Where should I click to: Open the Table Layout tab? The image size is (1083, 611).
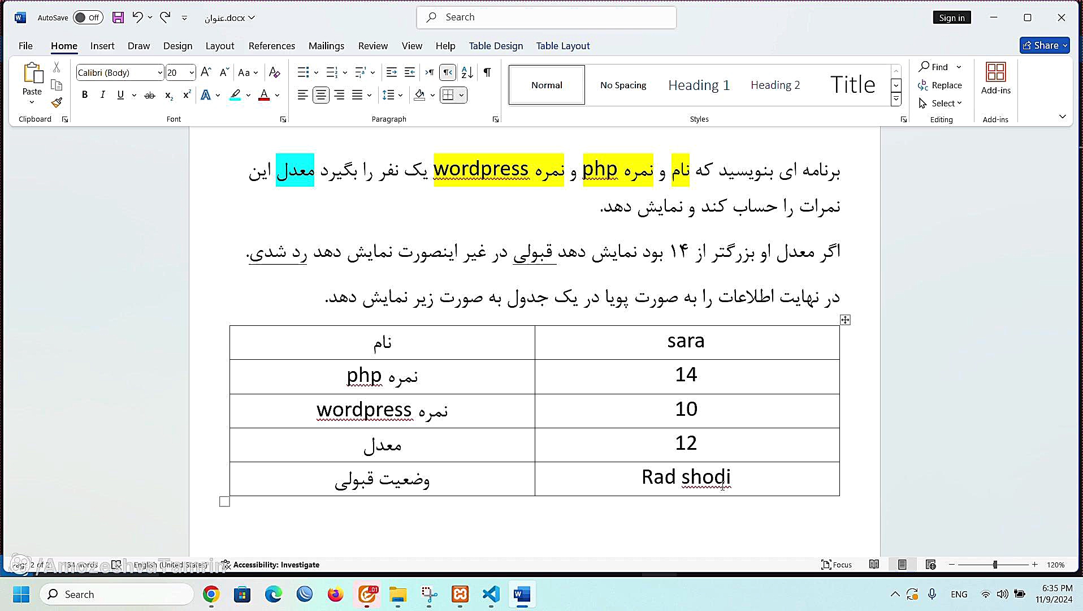(563, 46)
